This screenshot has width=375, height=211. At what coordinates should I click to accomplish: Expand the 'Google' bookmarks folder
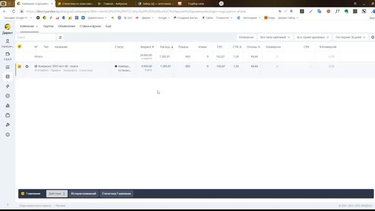(164, 18)
